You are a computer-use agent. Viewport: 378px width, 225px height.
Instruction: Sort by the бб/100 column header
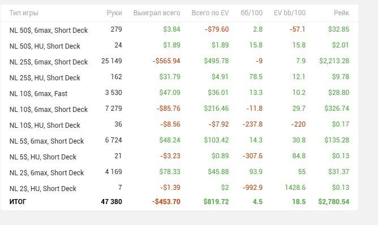pos(251,13)
